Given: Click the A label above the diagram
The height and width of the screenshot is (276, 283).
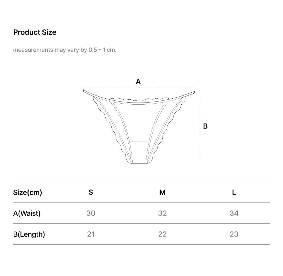Looking at the screenshot, I should [x=138, y=82].
